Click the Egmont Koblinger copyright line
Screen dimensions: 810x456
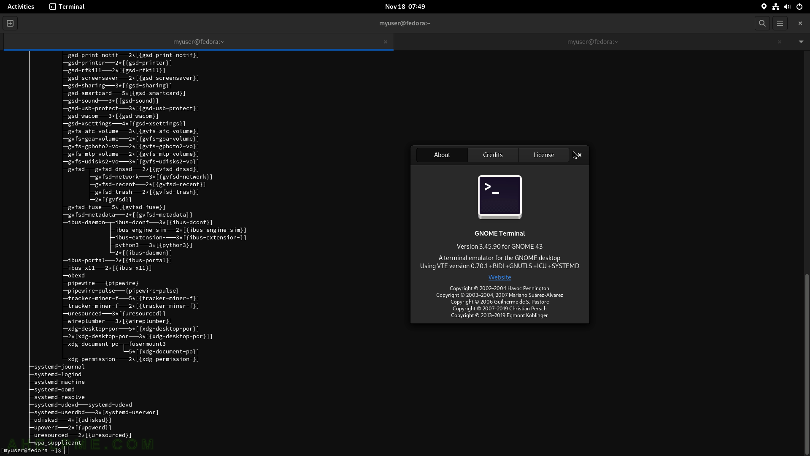point(499,315)
